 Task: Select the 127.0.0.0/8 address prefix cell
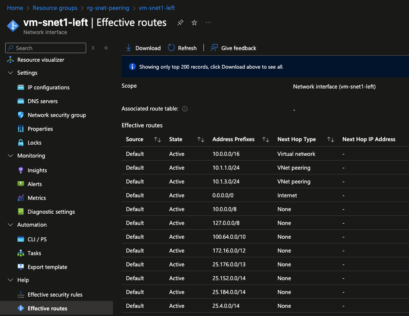[x=226, y=223]
